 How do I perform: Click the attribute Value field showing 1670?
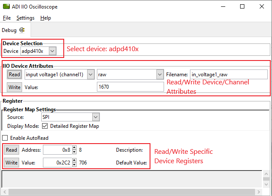(x=130, y=87)
